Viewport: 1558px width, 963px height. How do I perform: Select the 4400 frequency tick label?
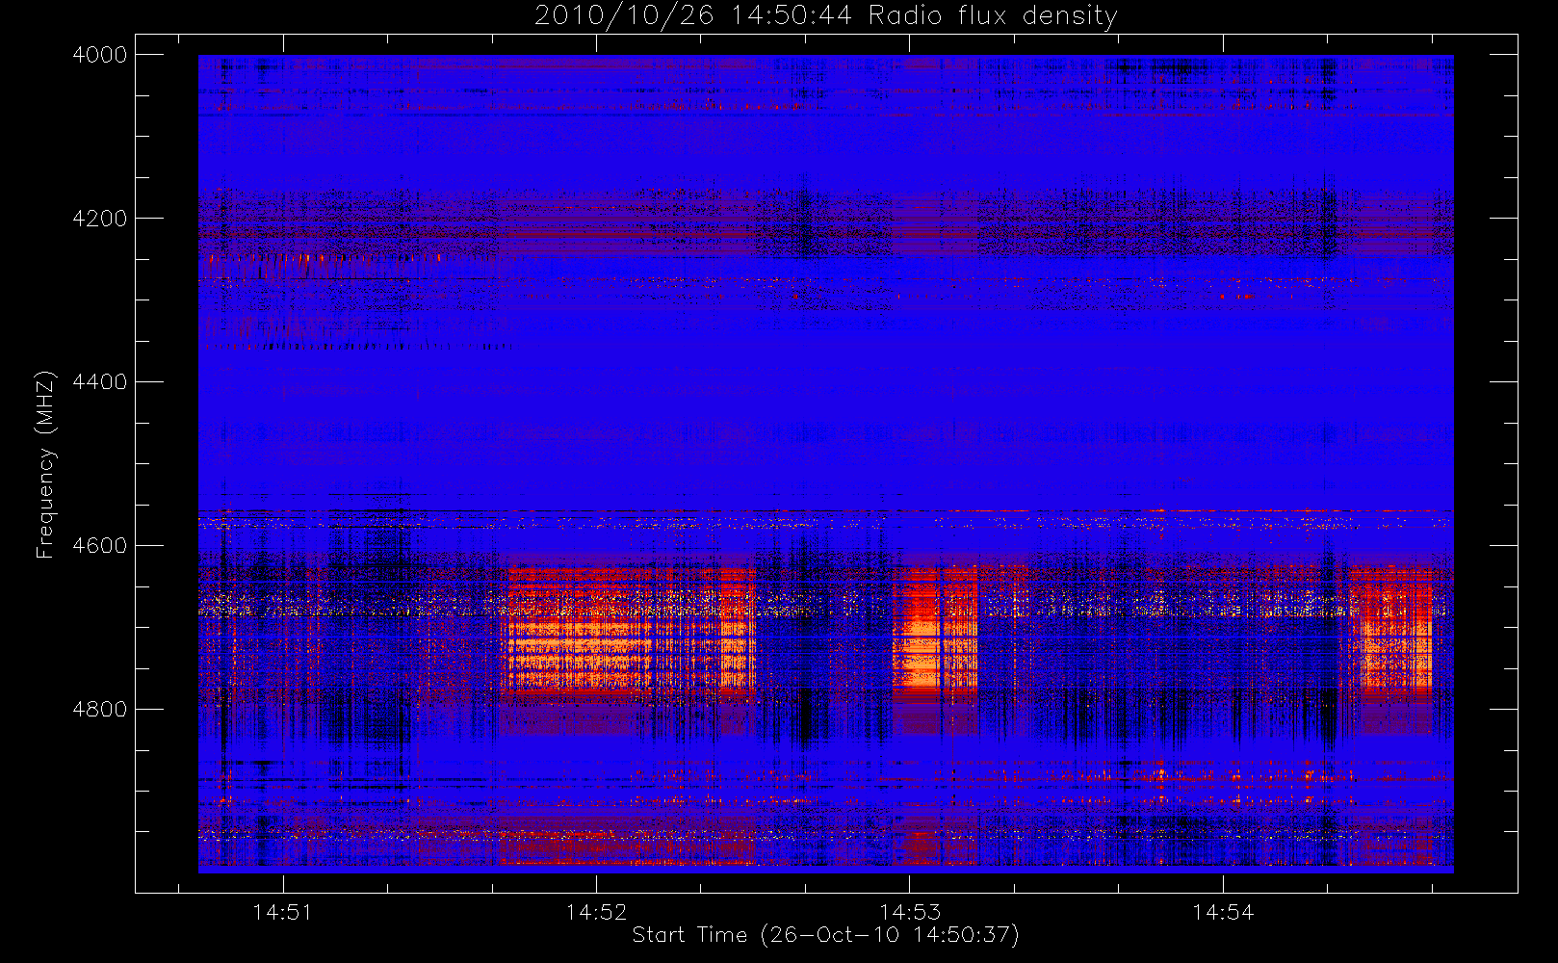pyautogui.click(x=100, y=382)
